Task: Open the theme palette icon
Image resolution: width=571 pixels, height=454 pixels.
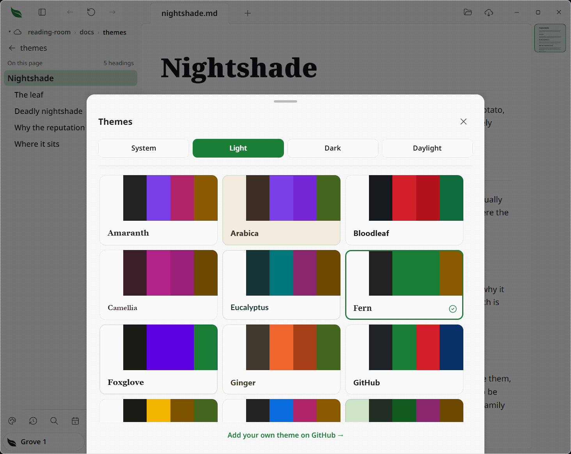Action: click(x=12, y=421)
